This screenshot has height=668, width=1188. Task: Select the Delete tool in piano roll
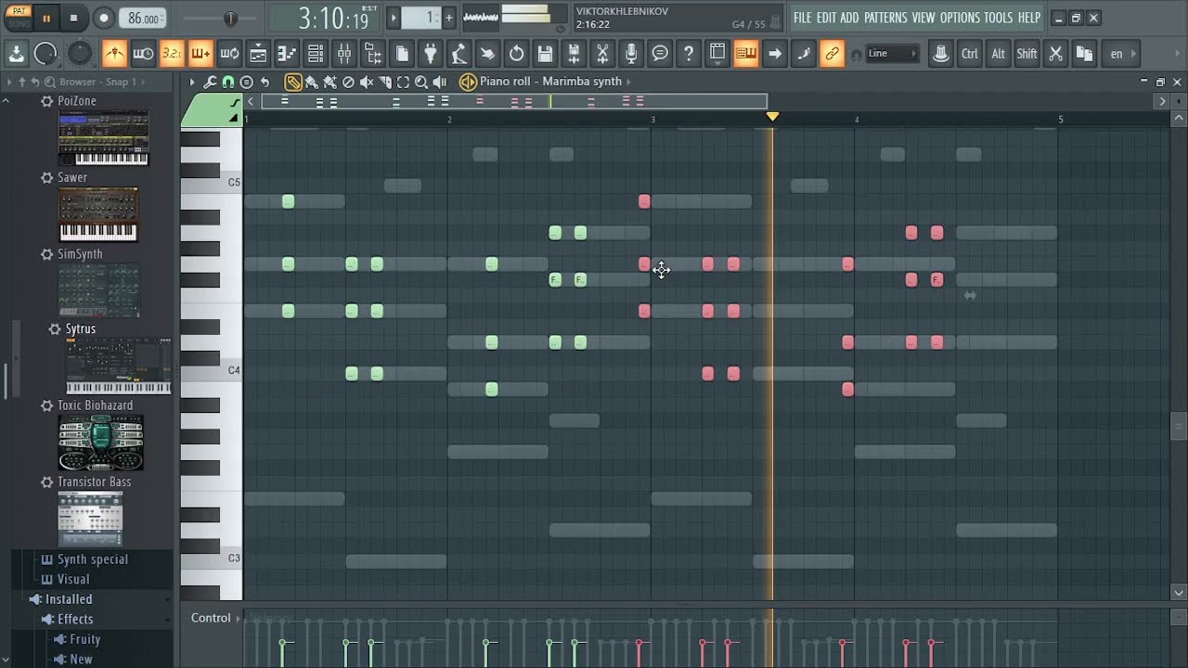pos(348,82)
